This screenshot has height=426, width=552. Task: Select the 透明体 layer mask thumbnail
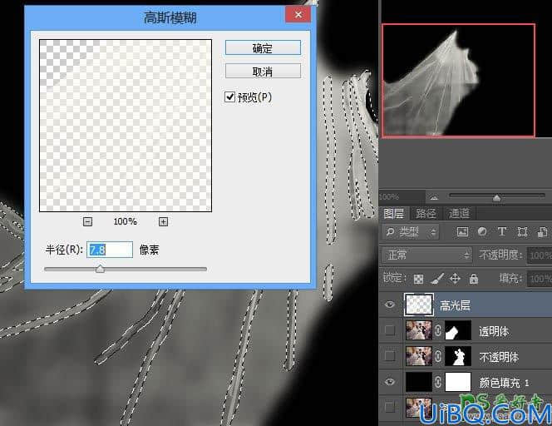[458, 330]
